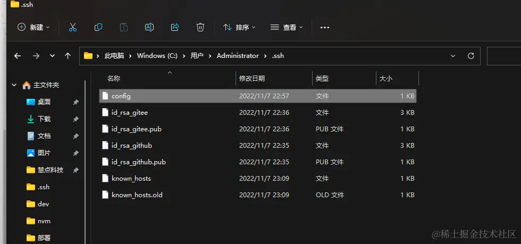Viewport: 521px width, 244px height.
Task: Click the Delete trash can icon
Action: tap(200, 27)
